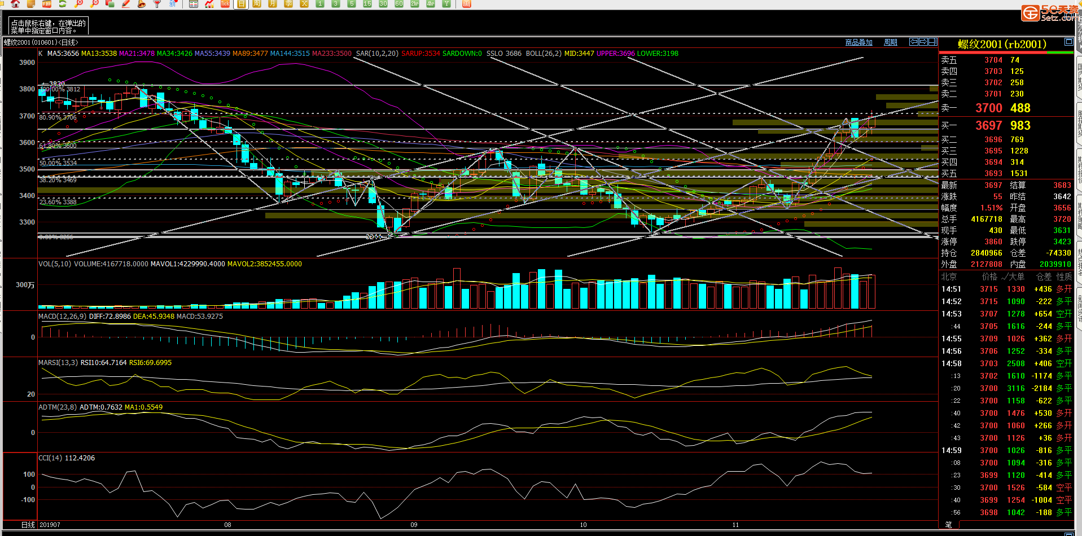Viewport: 1082px width, 536px height.
Task: Click the 持仓 value 2840966
Action: (987, 253)
